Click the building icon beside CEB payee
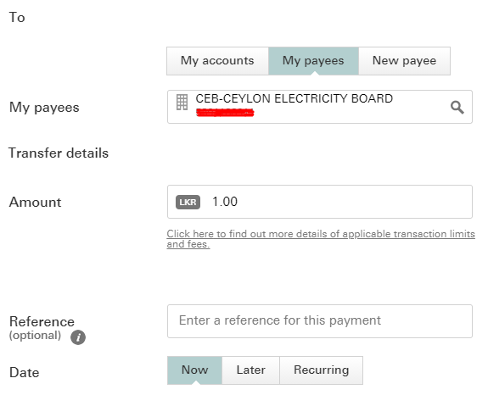The width and height of the screenshot is (488, 395). point(182,103)
